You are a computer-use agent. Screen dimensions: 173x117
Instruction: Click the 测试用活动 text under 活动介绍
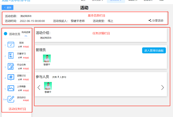coord(46,38)
